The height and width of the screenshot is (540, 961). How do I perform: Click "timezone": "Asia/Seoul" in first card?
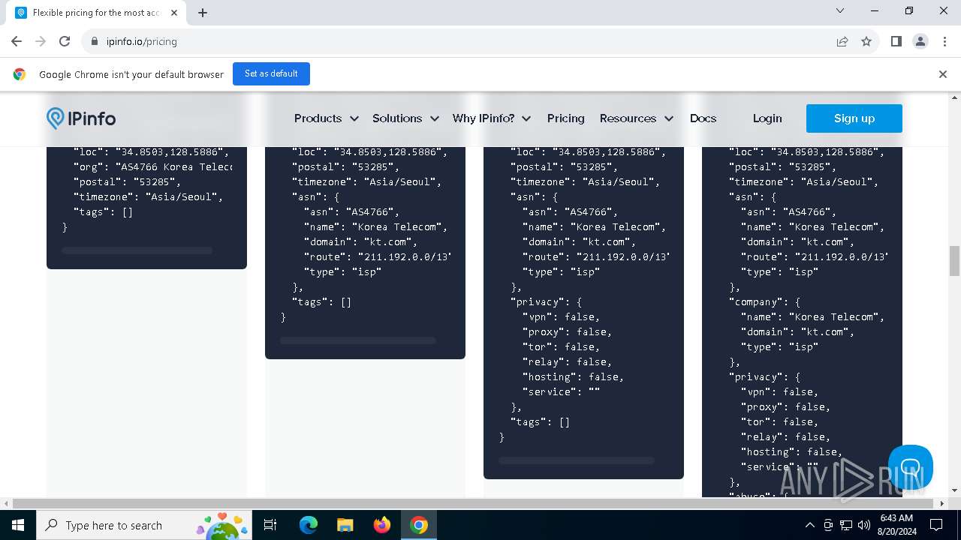tap(148, 196)
